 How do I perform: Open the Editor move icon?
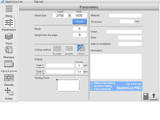click(9, 91)
